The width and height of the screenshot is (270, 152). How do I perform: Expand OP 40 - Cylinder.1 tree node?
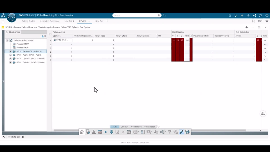click(10, 62)
